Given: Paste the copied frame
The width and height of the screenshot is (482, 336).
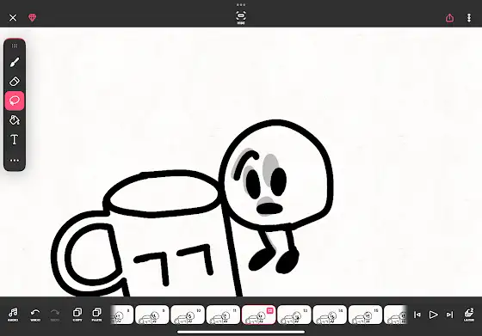Looking at the screenshot, I should point(96,315).
